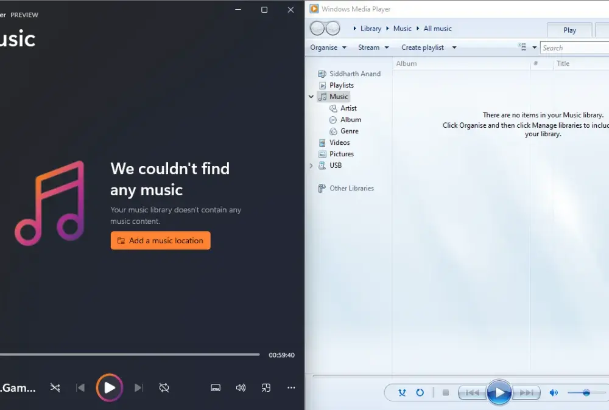Image resolution: width=609 pixels, height=410 pixels.
Task: Click into the Search box
Action: click(x=574, y=47)
